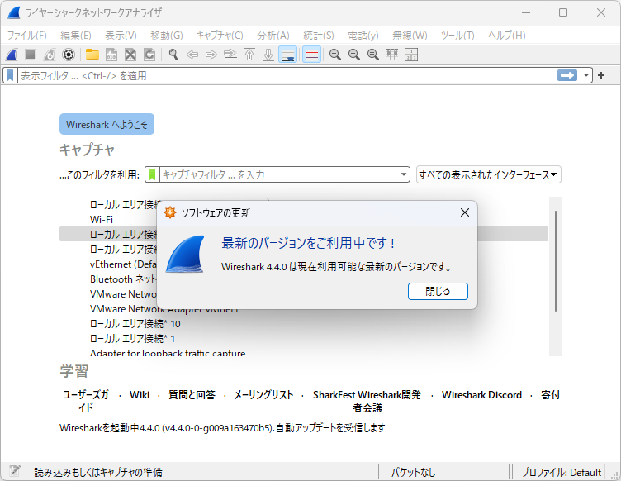Screen dimensions: 621x481
Task: Click green capture filter bookmark icon
Action: [152, 174]
